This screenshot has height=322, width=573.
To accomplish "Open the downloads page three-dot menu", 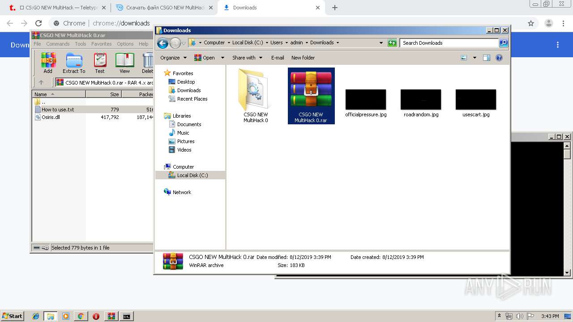I will point(558,45).
